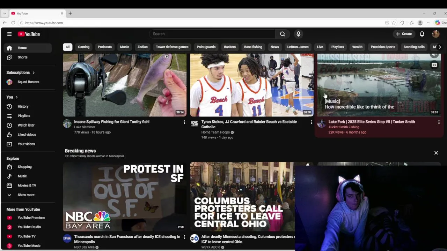The image size is (447, 251).
Task: Toggle closed captions on Lake Fork preview
Action: click(434, 65)
